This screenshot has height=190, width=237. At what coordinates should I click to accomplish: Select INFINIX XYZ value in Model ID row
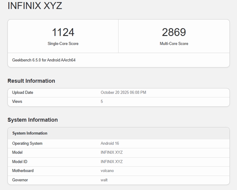112,162
